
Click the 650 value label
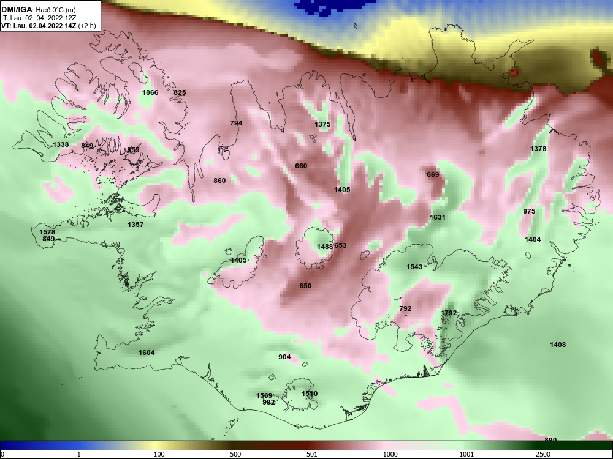305,286
